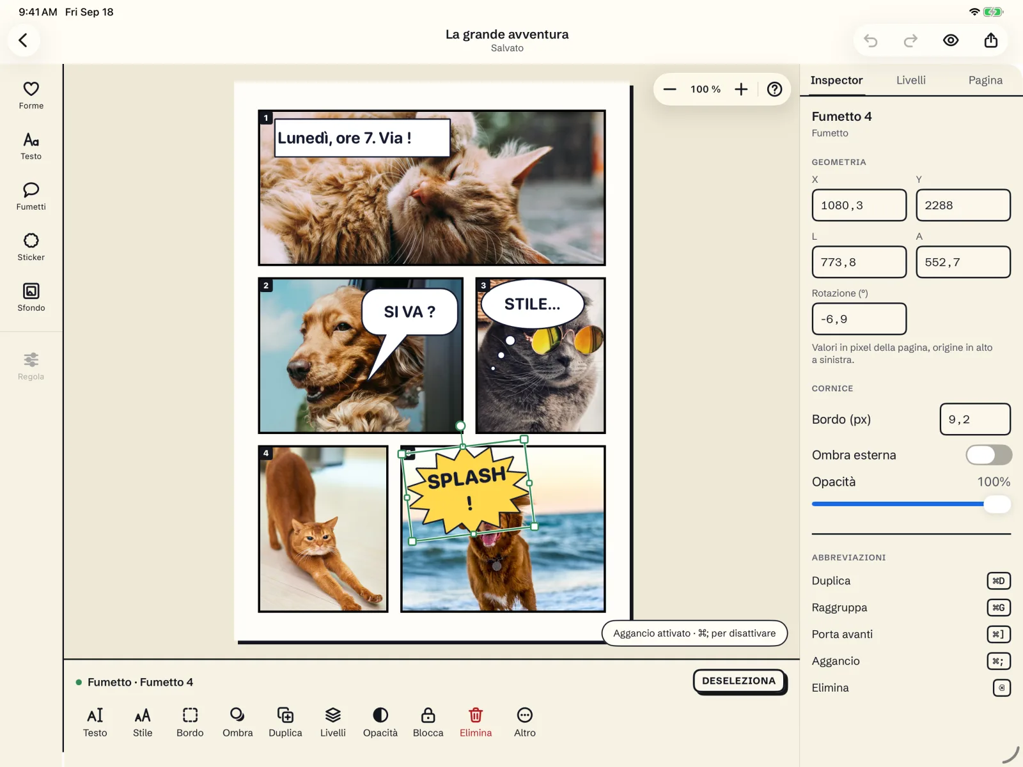Switch to the Livelli tab
The height and width of the screenshot is (767, 1023).
pyautogui.click(x=910, y=81)
